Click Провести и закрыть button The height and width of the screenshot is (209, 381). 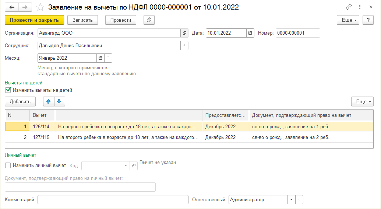35,20
